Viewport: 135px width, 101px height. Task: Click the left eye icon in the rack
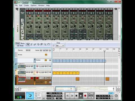pyautogui.click(x=17, y=9)
